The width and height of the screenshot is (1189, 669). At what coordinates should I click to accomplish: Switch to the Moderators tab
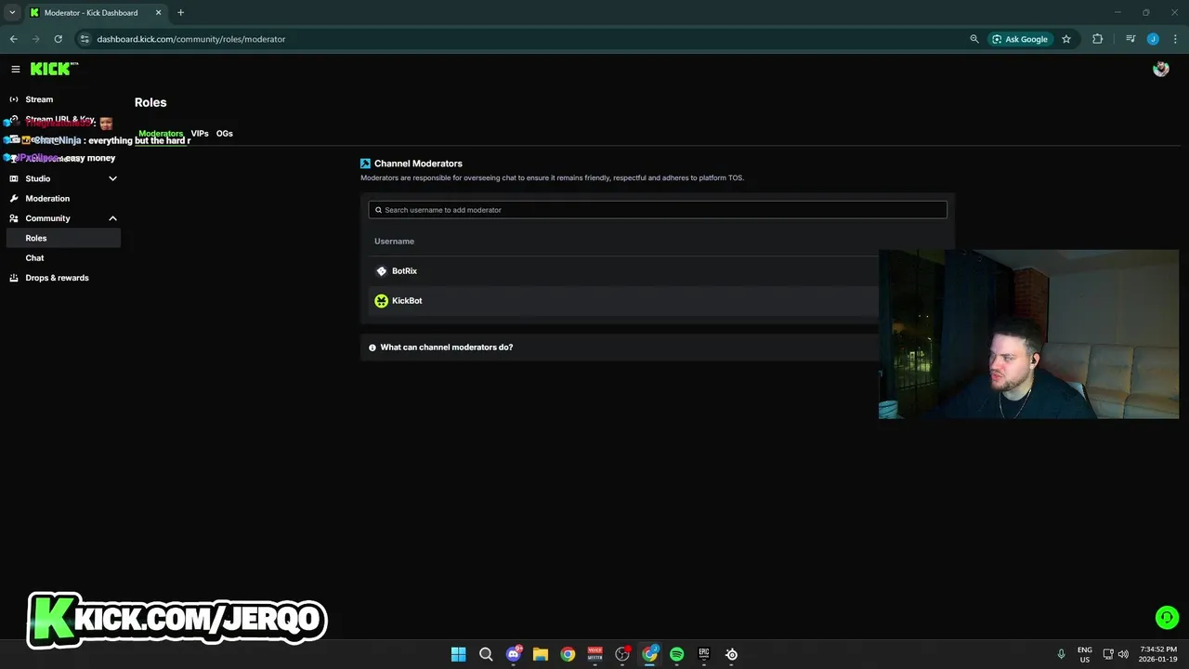click(x=161, y=134)
